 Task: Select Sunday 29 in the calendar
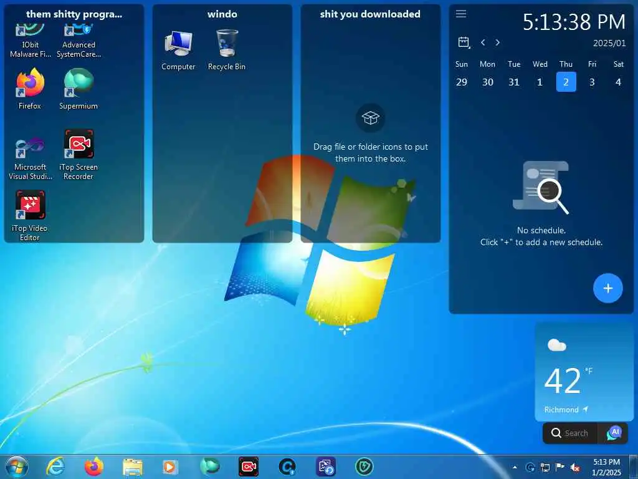point(462,82)
